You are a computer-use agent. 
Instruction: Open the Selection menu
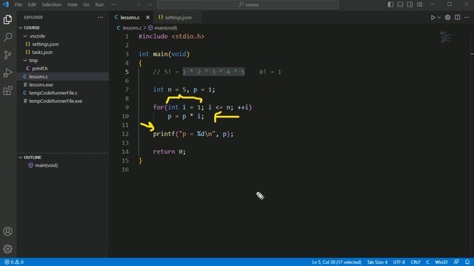[x=51, y=4]
